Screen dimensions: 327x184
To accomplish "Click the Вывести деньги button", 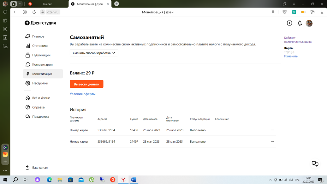I will [x=86, y=84].
